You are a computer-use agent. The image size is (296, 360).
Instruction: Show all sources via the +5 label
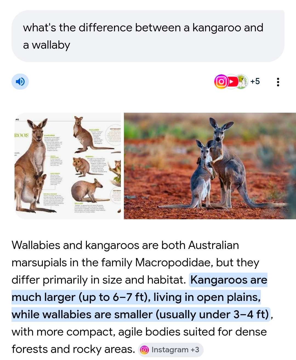click(x=255, y=81)
